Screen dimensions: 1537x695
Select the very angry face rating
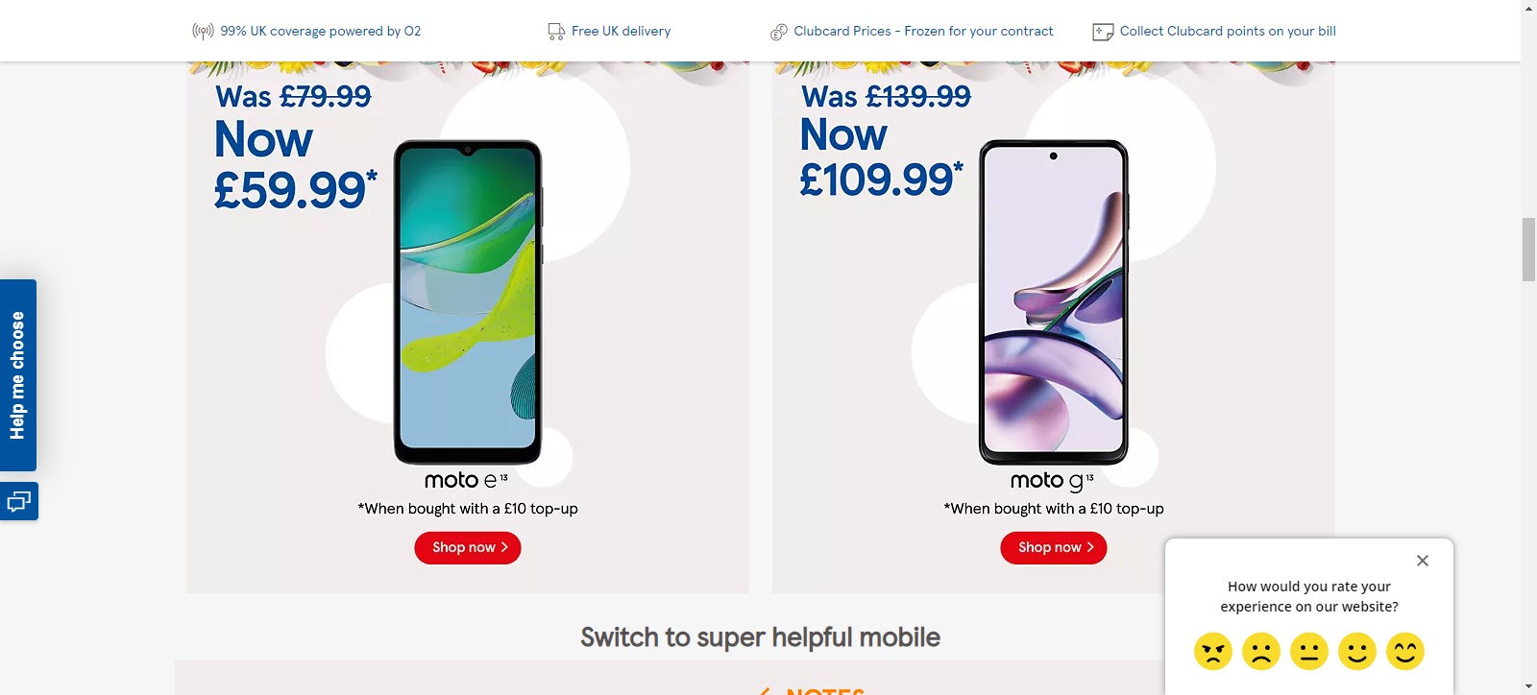(x=1213, y=651)
